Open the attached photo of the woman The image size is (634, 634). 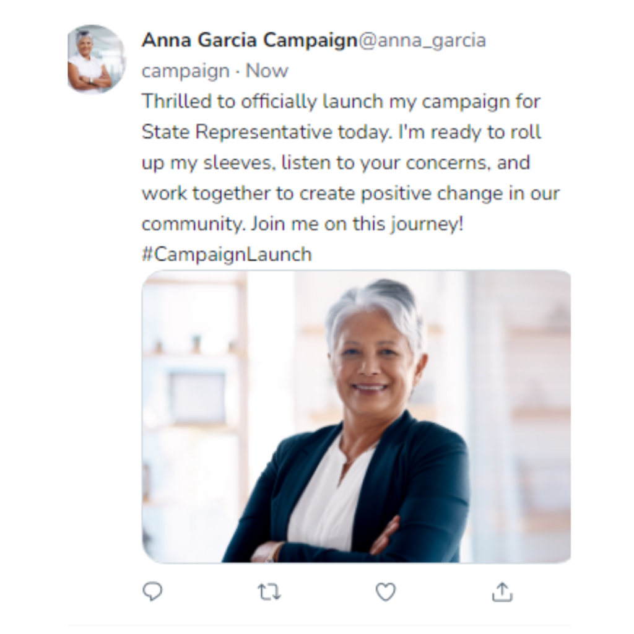point(356,417)
